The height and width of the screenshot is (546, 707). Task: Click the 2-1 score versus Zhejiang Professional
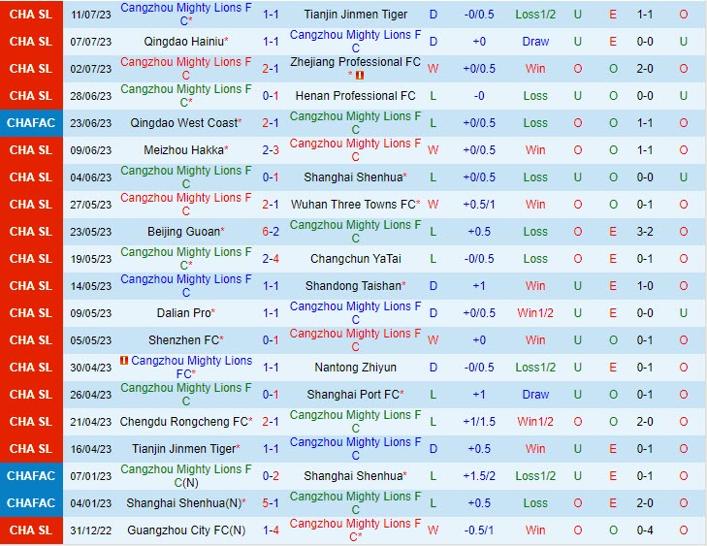click(x=271, y=69)
